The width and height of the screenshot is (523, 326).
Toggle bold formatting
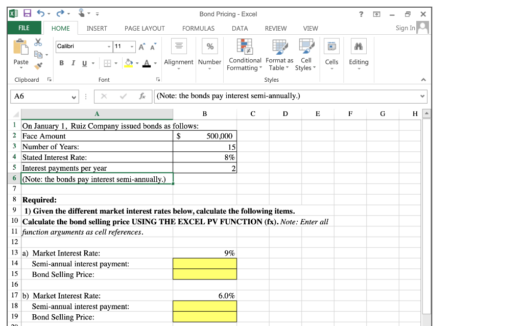click(61, 63)
